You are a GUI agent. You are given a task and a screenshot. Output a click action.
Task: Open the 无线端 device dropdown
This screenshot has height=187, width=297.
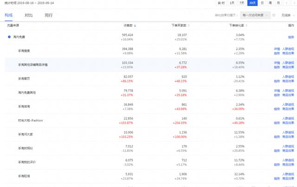(x=287, y=15)
